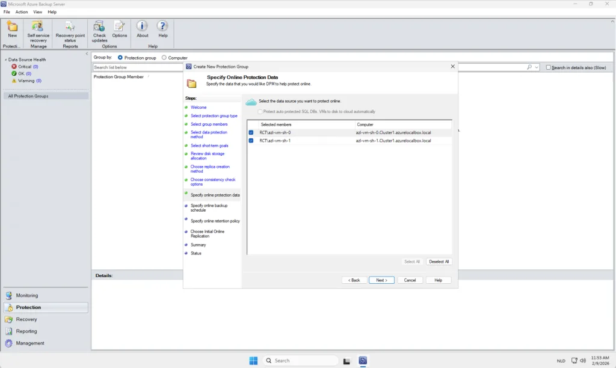Click the Check updates toolbar icon
The height and width of the screenshot is (368, 616).
click(99, 26)
